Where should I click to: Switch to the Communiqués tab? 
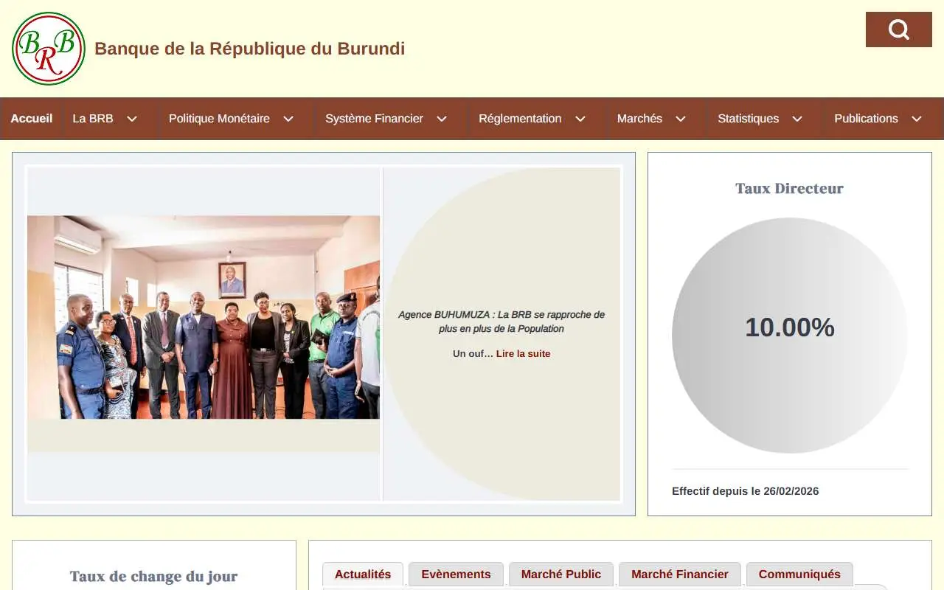tap(799, 575)
